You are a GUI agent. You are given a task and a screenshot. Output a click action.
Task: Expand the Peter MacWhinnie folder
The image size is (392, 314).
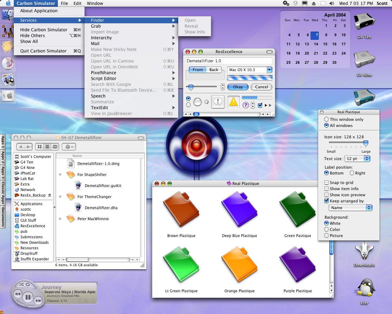click(60, 219)
